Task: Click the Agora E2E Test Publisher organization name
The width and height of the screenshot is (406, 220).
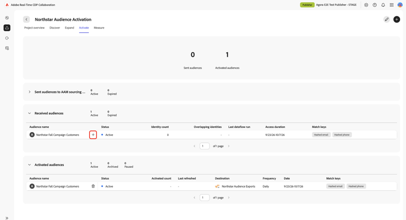Action: pos(336,5)
